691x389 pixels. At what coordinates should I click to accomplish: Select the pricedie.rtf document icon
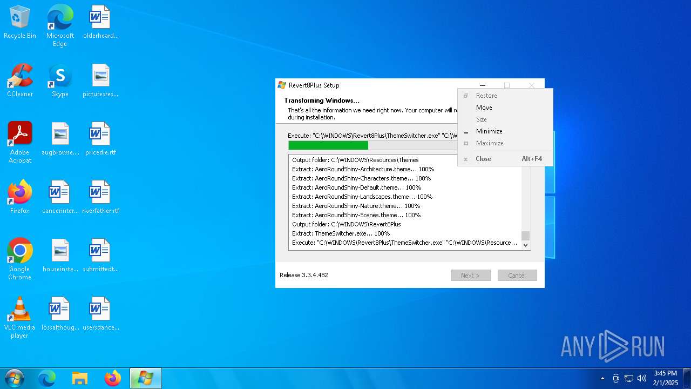100,139
